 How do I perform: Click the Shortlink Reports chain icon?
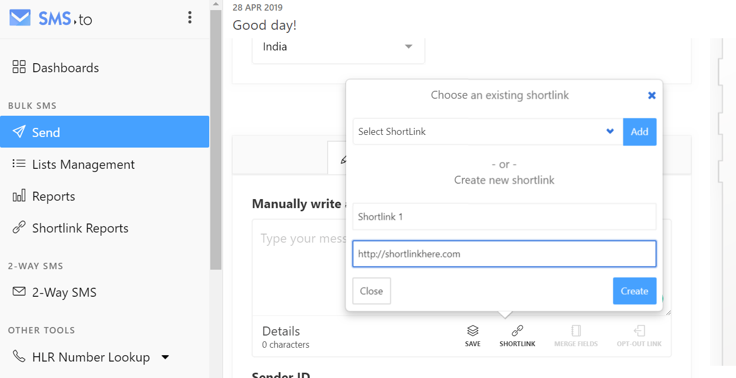19,228
